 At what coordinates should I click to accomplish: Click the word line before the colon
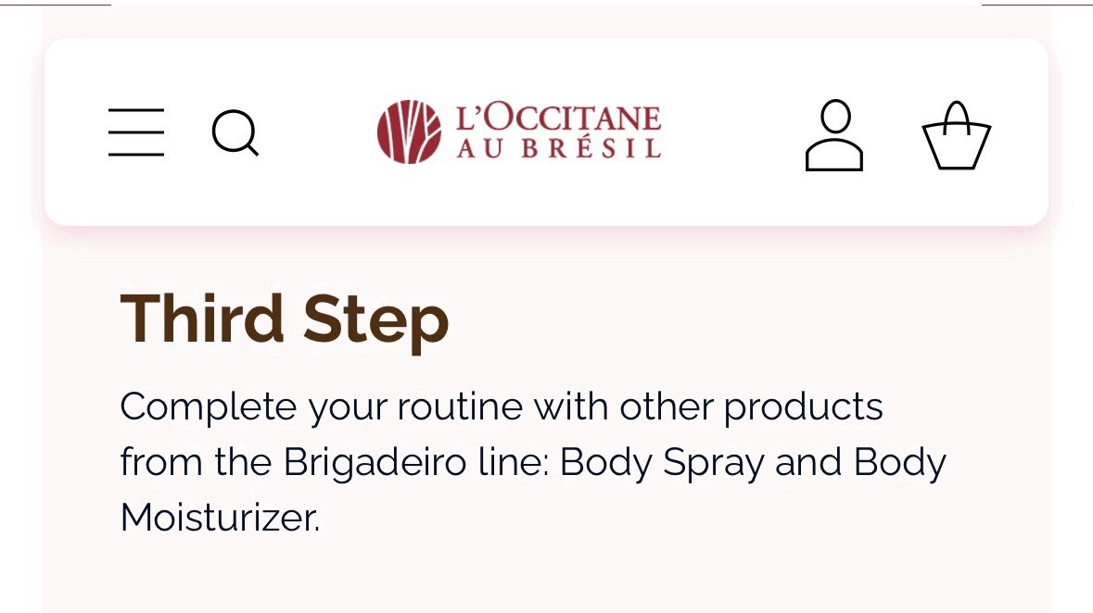(x=510, y=462)
